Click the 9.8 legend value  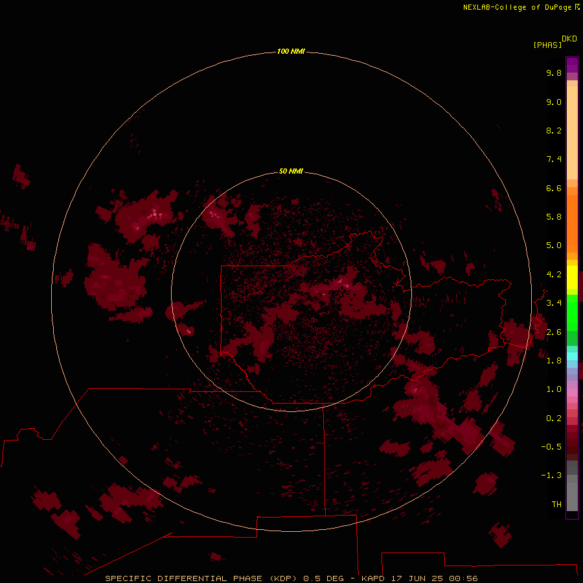point(554,73)
